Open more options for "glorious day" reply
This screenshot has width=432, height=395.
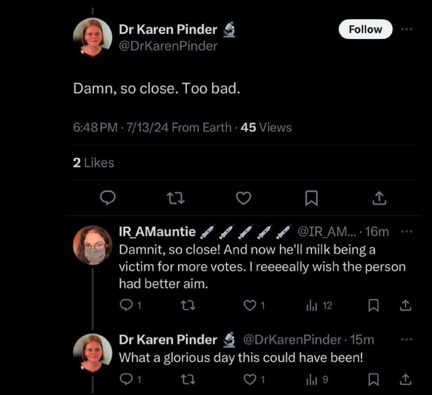[406, 340]
